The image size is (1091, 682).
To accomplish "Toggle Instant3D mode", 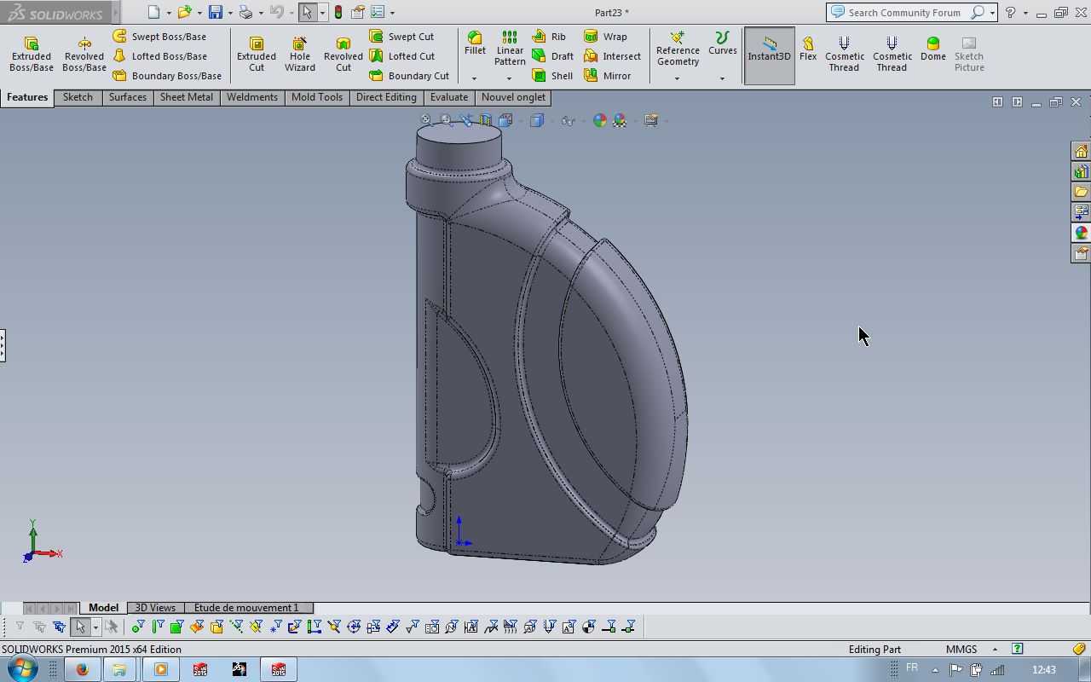I will (x=770, y=55).
